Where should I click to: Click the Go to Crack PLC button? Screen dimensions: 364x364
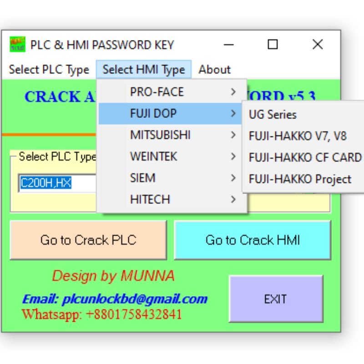88,240
